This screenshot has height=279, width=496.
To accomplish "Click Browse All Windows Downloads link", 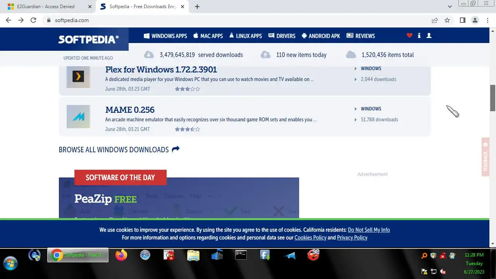I will coord(119,150).
